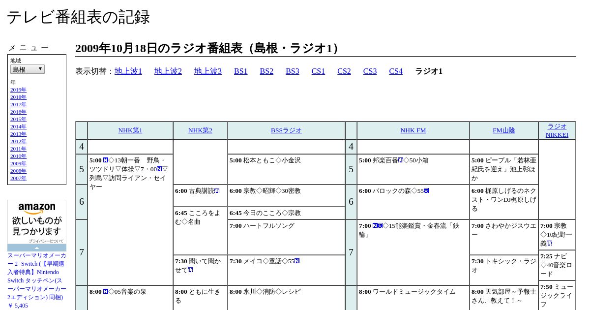Show the CS3 listings
The width and height of the screenshot is (590, 310).
[370, 71]
